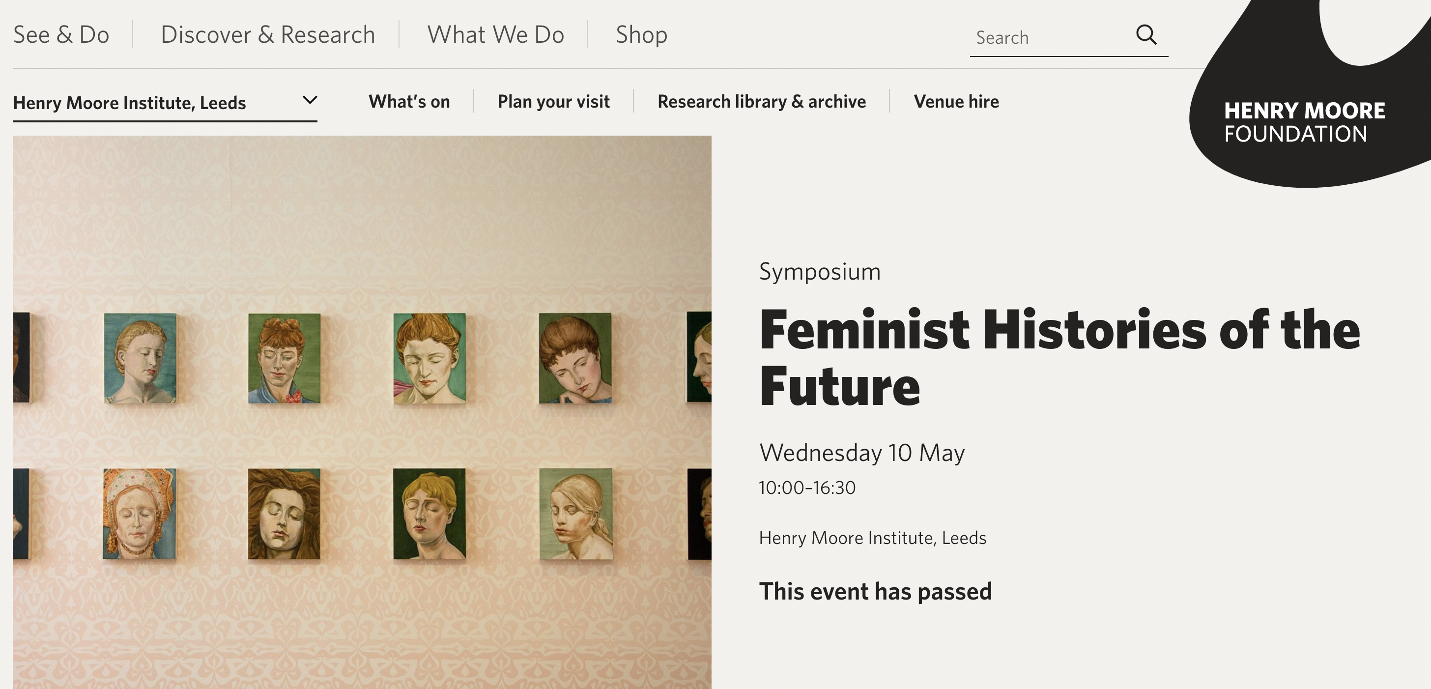Viewport: 1431px width, 689px height.
Task: Open the Discover & Research menu
Action: 268,34
